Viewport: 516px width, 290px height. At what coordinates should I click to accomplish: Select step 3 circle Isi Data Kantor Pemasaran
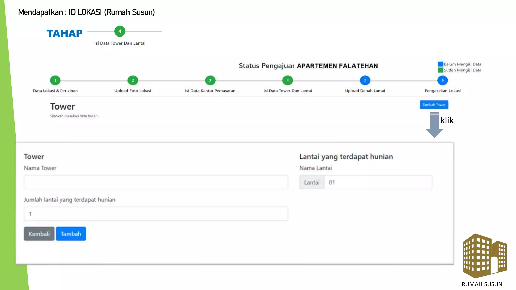(210, 80)
